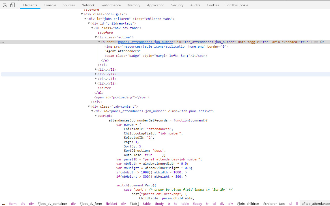Screen dimensions: 330x206
Task: Collapse the script element node
Action: pyautogui.click(x=96, y=116)
